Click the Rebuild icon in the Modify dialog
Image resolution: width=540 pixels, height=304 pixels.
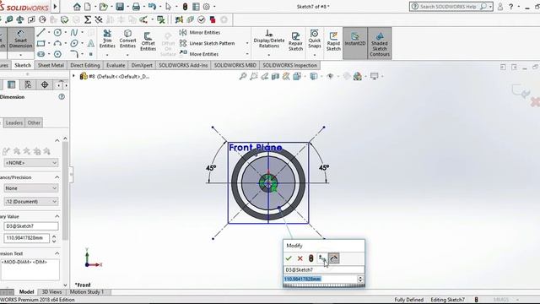coord(310,258)
